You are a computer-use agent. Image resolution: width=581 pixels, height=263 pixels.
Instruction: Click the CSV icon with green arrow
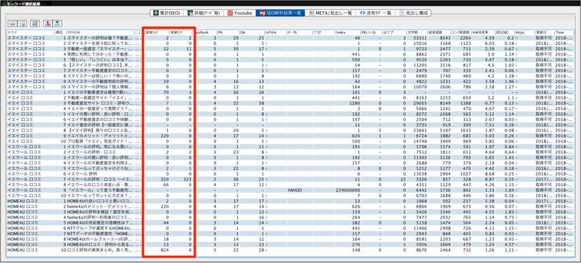(57, 23)
